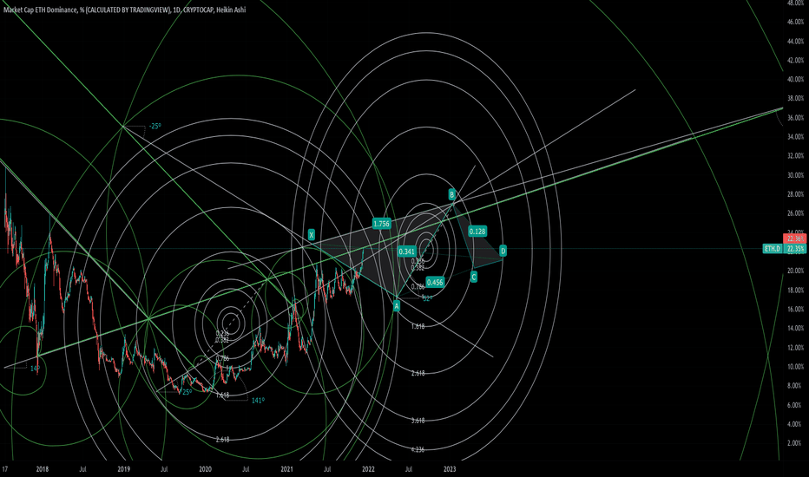Click the 141° angle label

tap(258, 400)
